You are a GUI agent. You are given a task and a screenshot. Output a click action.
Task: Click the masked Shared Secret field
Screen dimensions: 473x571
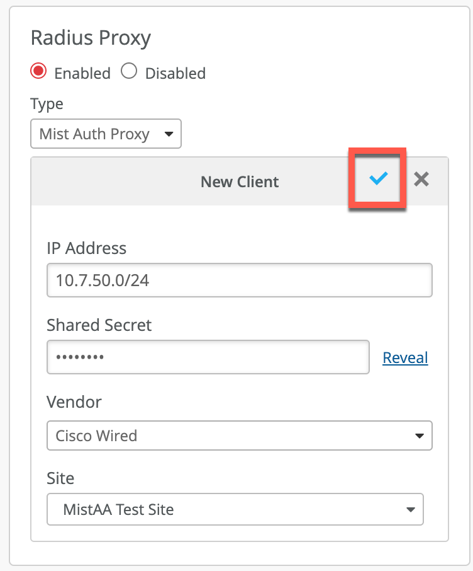[x=208, y=357]
